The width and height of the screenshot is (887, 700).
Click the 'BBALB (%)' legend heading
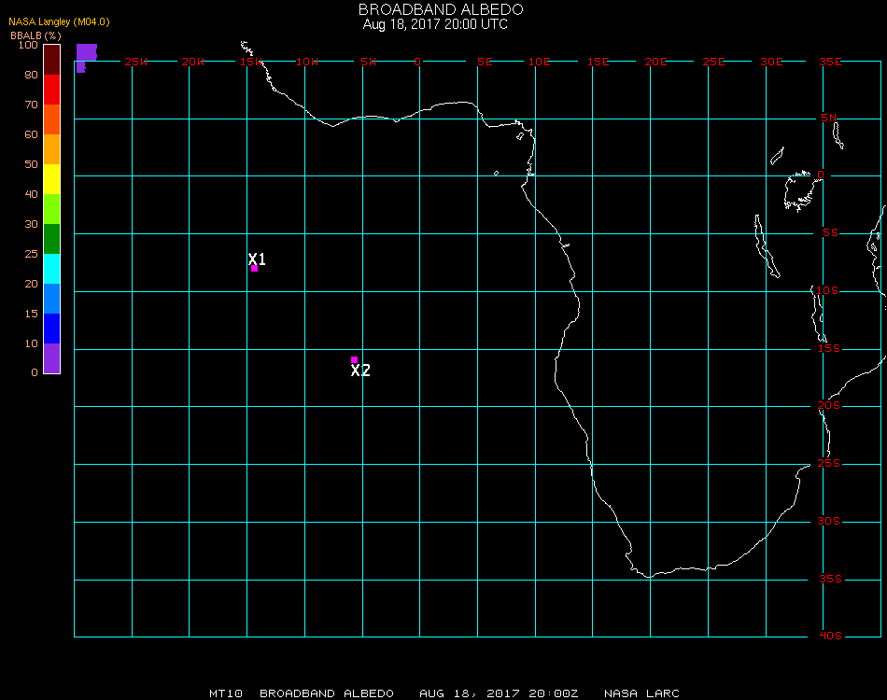[x=35, y=35]
